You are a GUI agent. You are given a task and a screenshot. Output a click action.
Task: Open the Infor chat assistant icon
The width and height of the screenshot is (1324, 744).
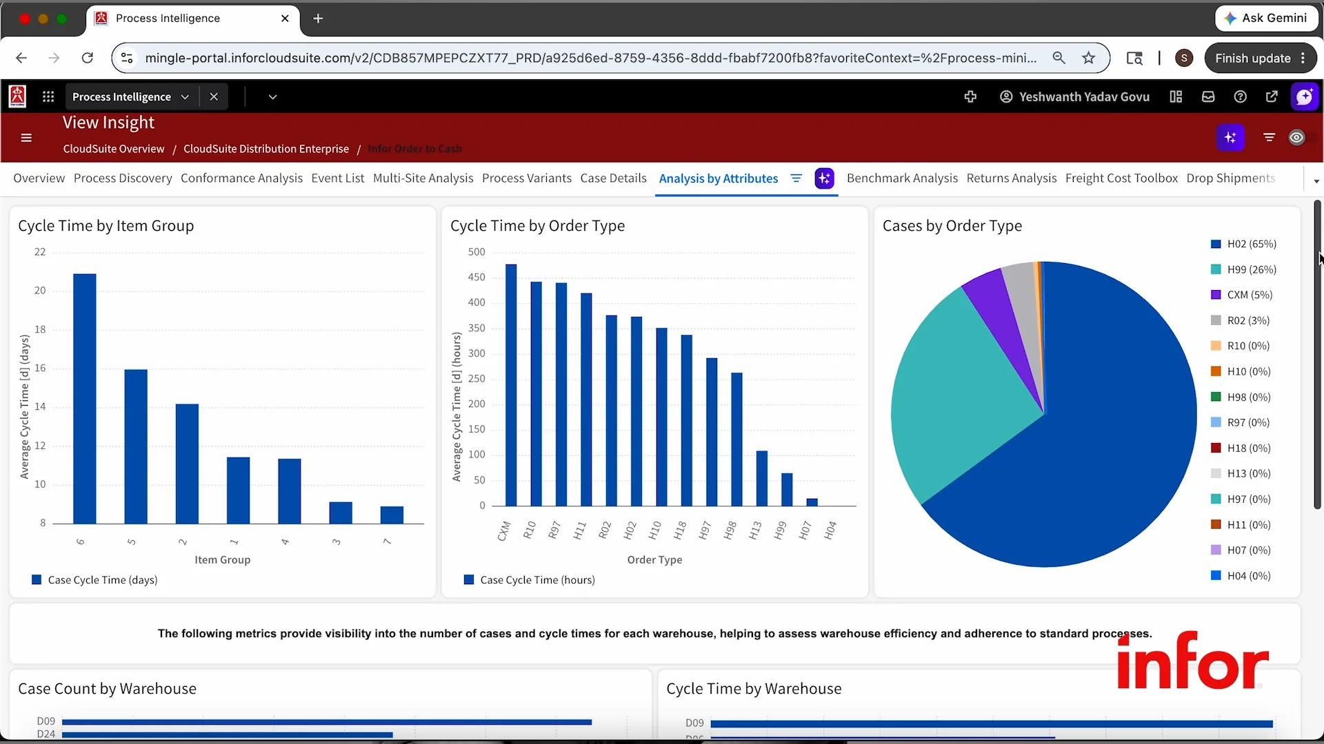1304,97
